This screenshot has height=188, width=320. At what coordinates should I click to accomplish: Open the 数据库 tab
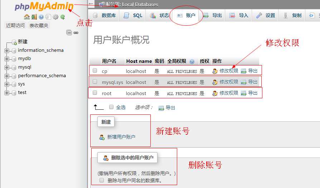[x=104, y=15]
